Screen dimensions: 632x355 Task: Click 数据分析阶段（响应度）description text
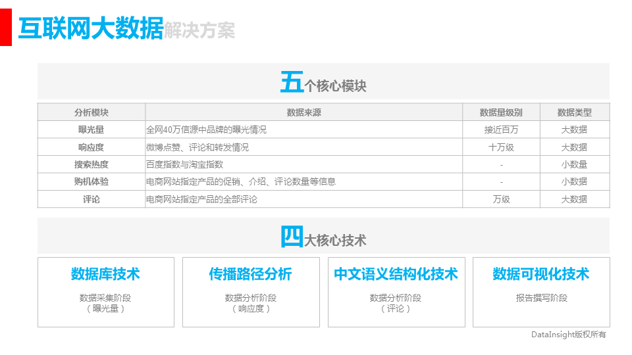[x=251, y=303]
